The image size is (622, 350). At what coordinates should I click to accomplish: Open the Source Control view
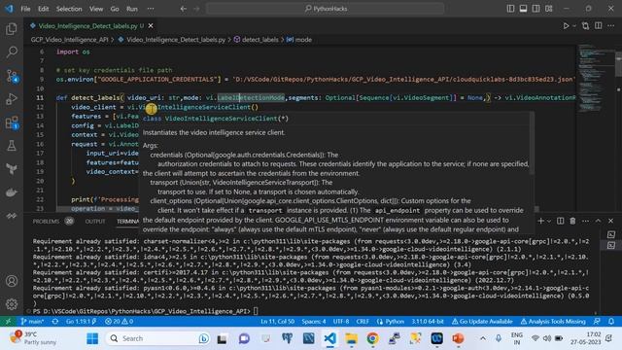(12, 76)
